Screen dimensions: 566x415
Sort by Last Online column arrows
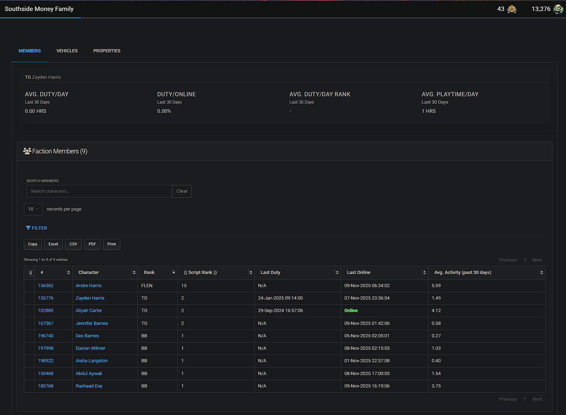pos(424,272)
